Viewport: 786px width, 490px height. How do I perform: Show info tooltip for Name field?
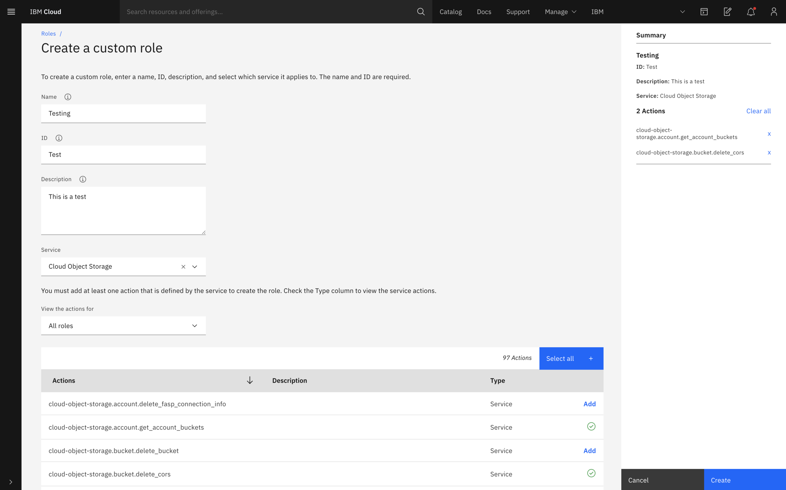coord(68,97)
